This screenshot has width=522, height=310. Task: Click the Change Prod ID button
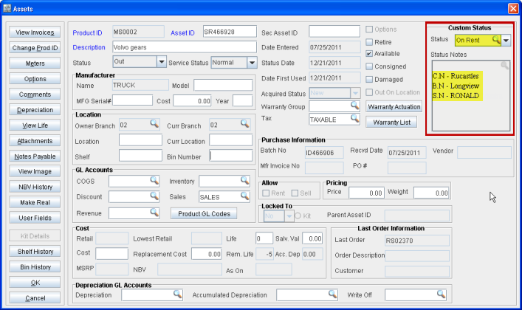[x=35, y=48]
